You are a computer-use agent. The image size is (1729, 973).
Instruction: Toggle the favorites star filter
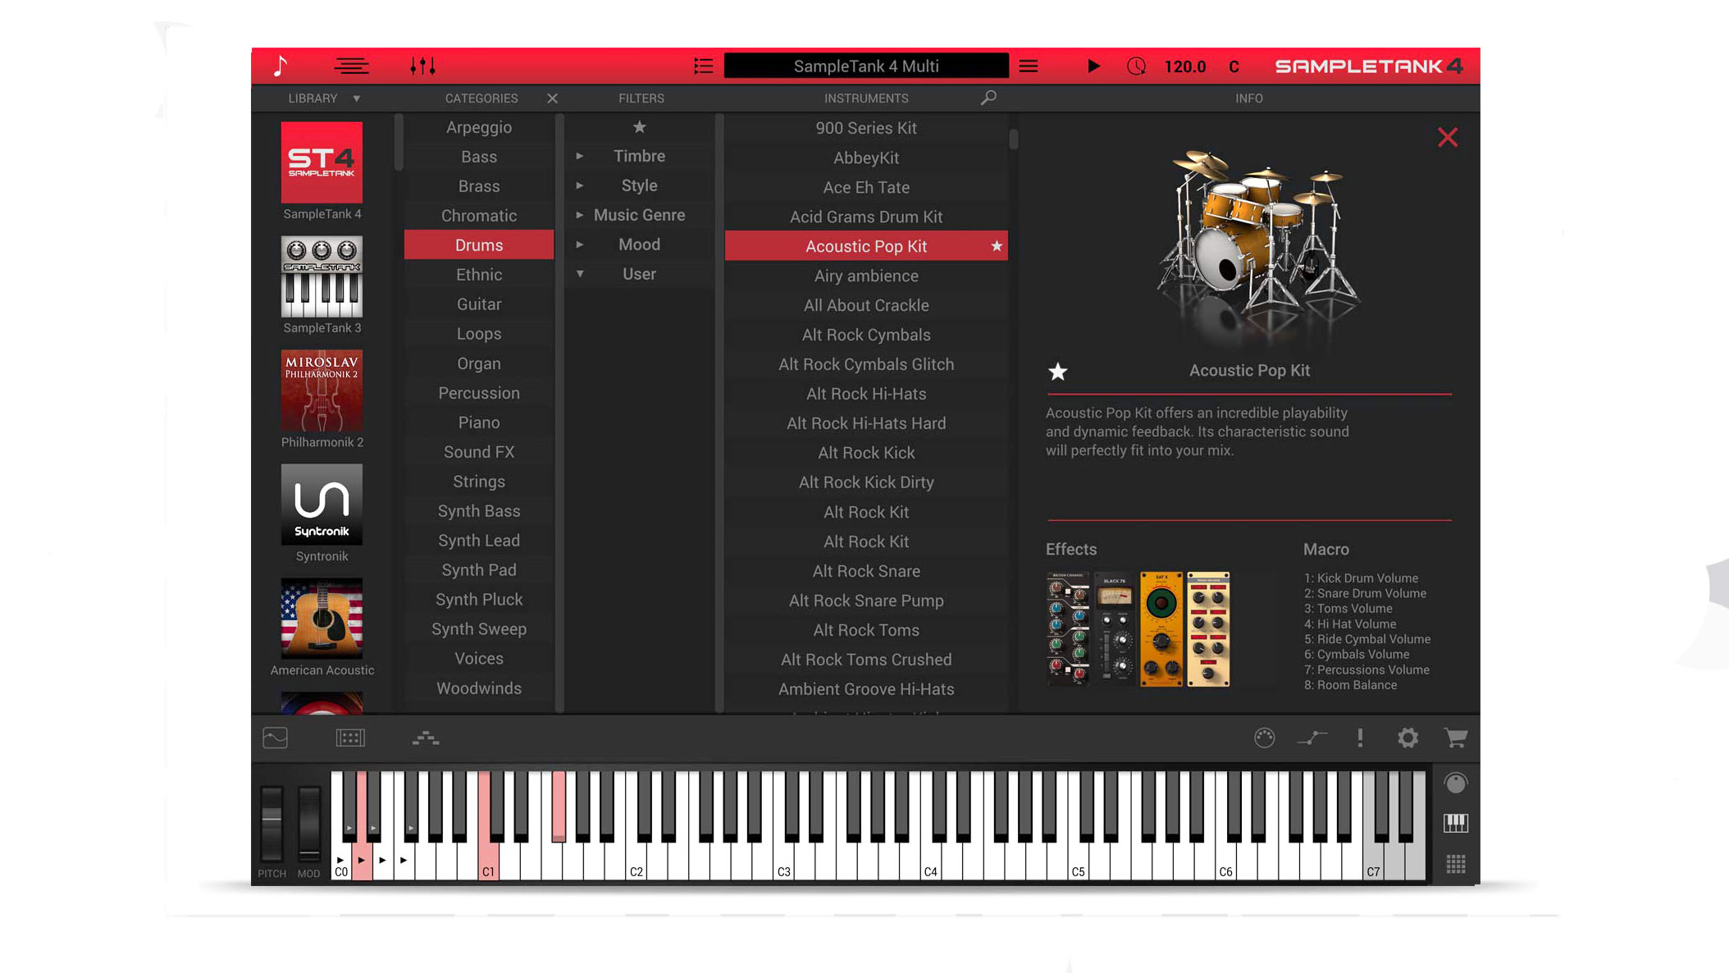click(639, 127)
